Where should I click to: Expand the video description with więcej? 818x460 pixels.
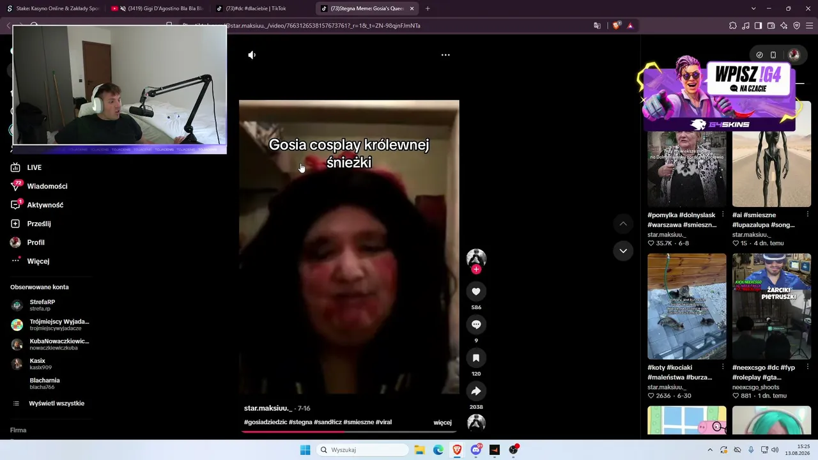point(442,422)
